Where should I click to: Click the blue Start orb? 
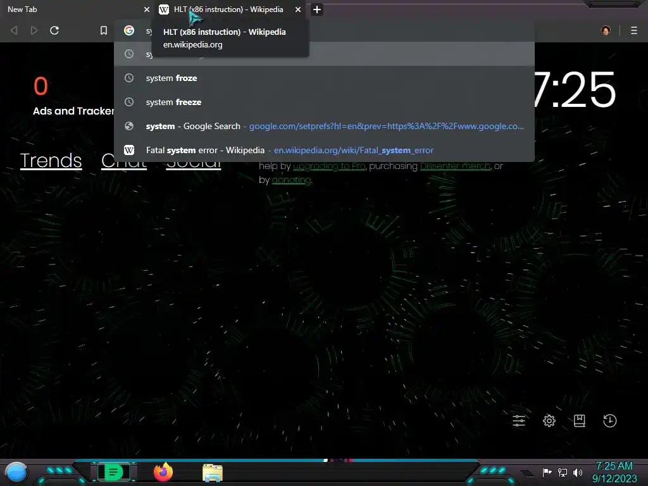pos(16,472)
